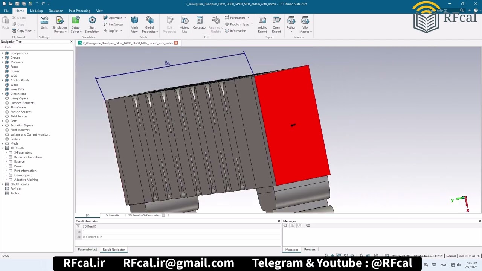Expand the Ports tree node

(3, 121)
